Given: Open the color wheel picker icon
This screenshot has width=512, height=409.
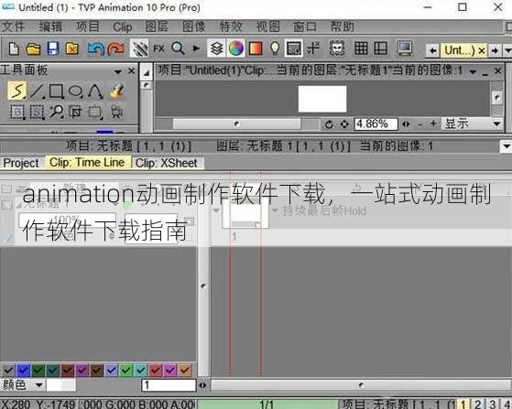Looking at the screenshot, I should pos(236,48).
